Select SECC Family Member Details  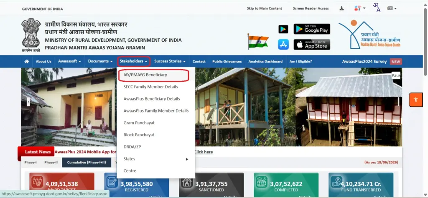point(156,87)
